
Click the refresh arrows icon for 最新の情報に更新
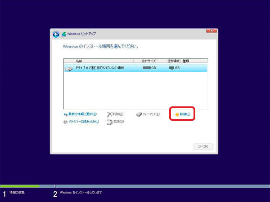(x=66, y=114)
